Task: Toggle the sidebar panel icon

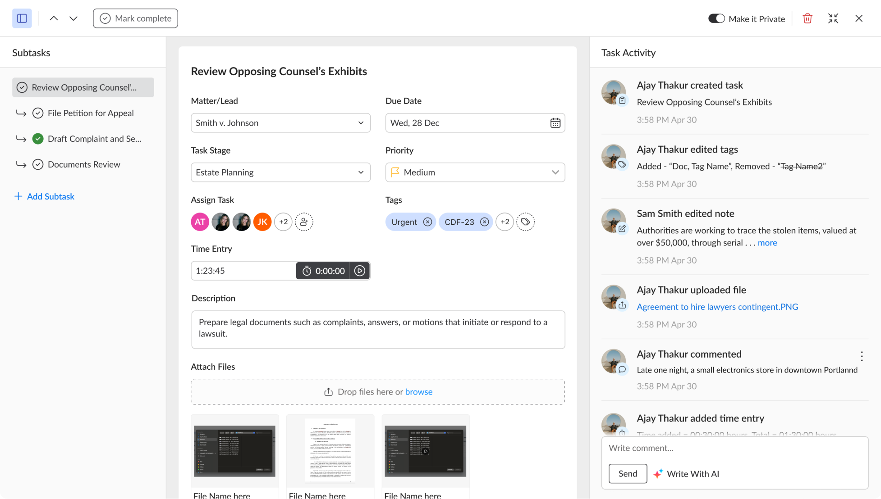Action: click(22, 18)
